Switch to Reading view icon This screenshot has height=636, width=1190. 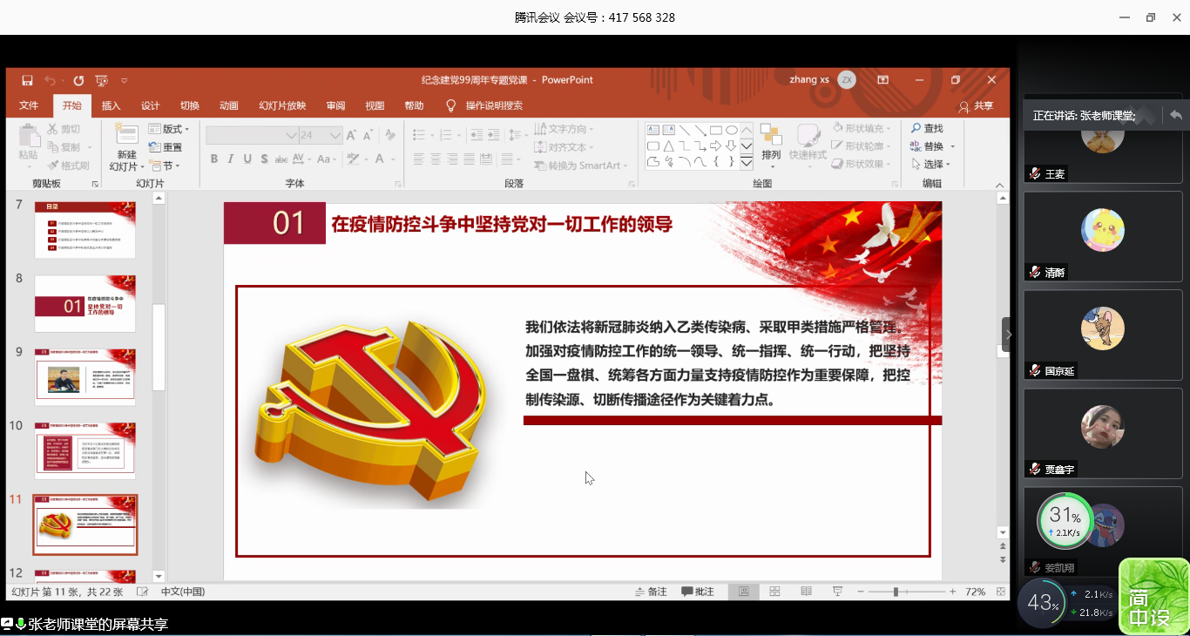(806, 592)
